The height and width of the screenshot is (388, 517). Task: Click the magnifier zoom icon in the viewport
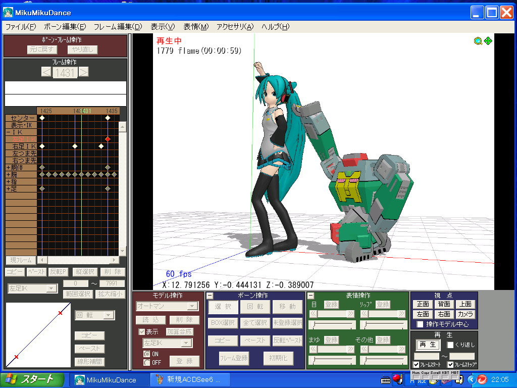pos(478,41)
